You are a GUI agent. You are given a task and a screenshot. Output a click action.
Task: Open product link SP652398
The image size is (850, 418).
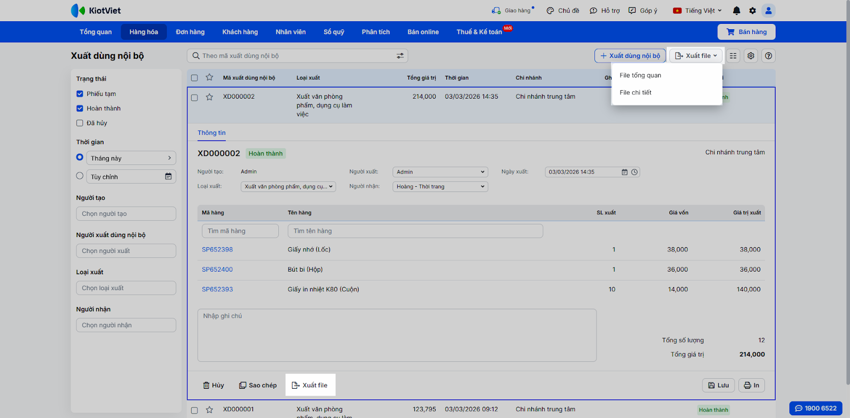(217, 249)
